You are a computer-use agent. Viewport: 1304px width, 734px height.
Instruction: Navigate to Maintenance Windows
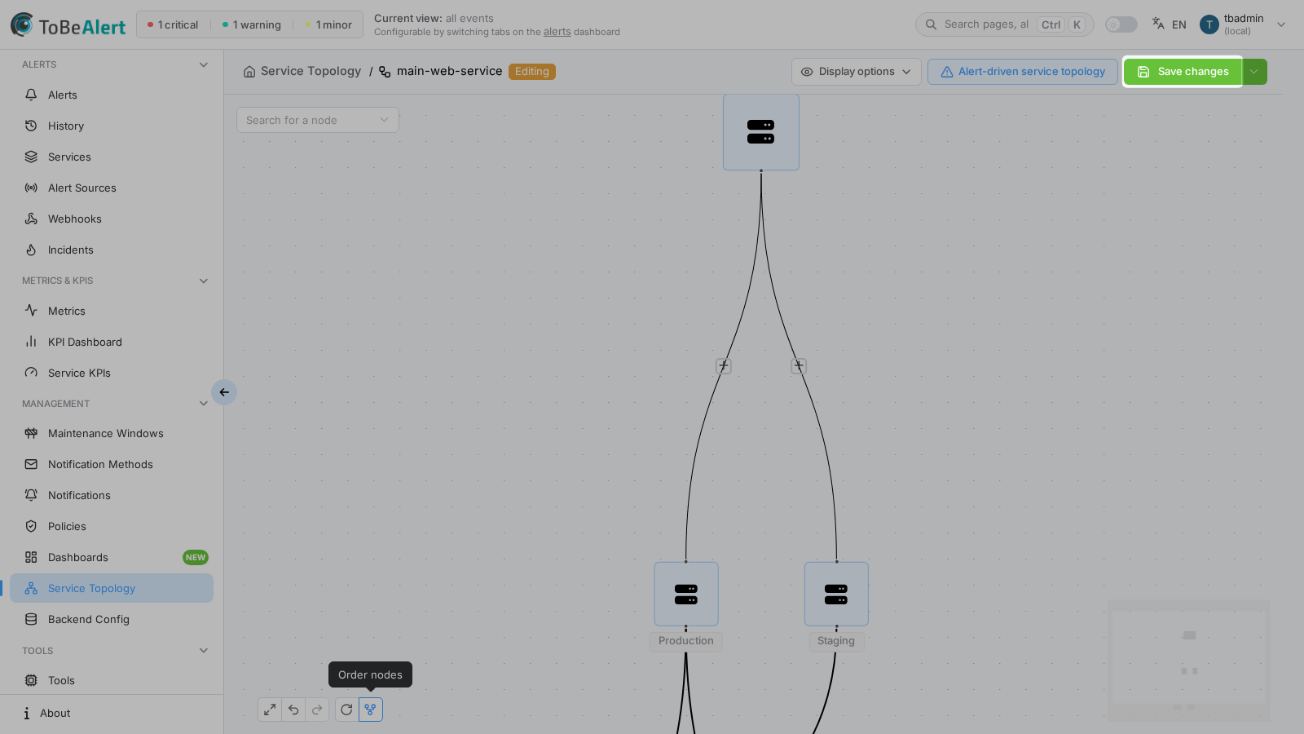point(112,434)
